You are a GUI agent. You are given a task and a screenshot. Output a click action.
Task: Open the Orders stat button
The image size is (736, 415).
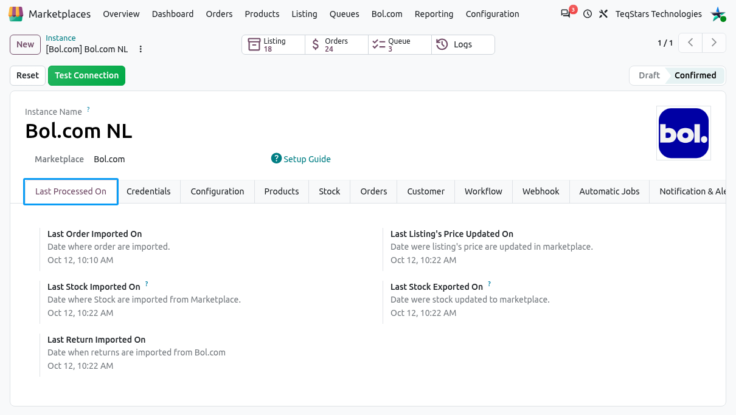(337, 45)
